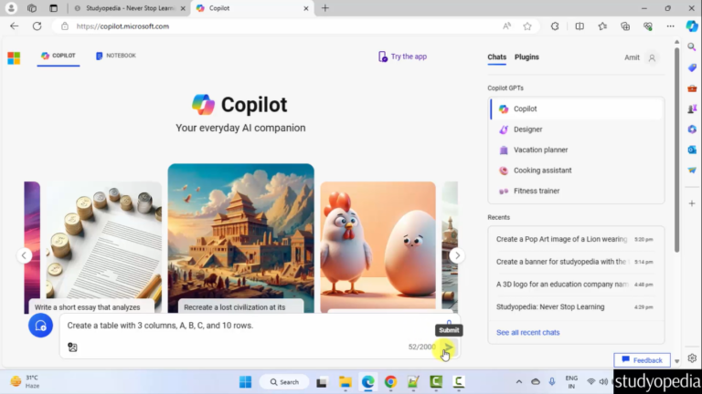Refresh the Copilot page
Image resolution: width=702 pixels, height=394 pixels.
point(37,26)
